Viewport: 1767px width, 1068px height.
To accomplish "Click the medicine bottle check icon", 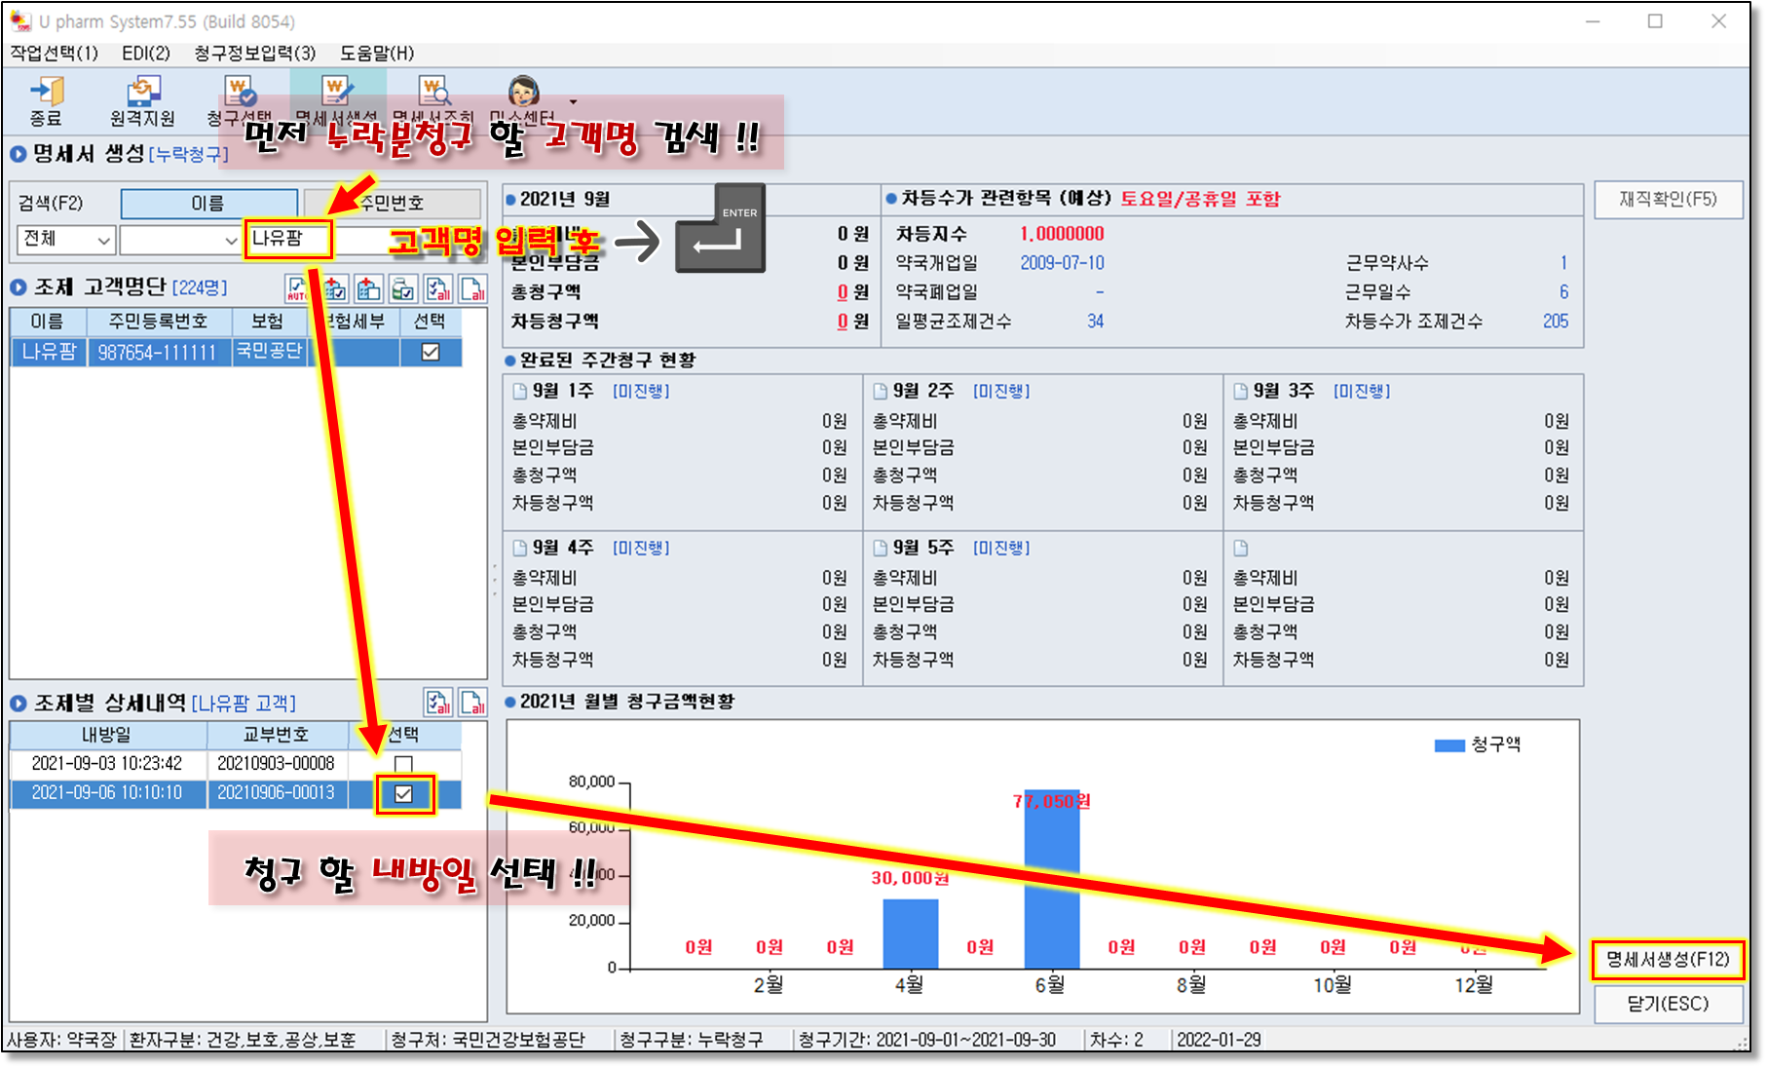I will 403,288.
